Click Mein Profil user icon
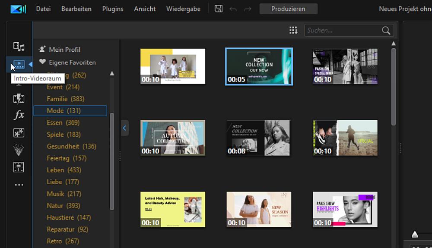432x248 pixels. [42, 49]
